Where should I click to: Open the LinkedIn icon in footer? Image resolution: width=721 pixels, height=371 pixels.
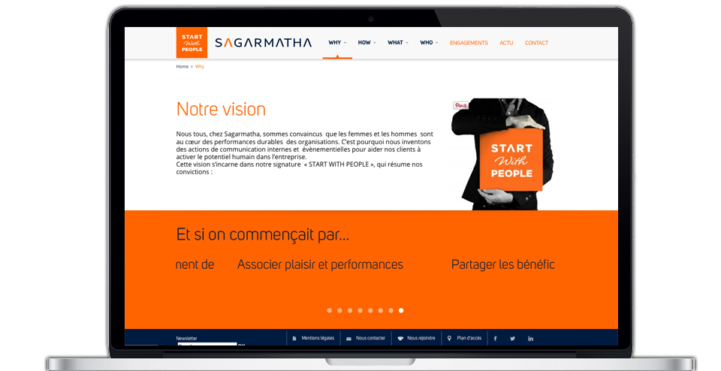click(531, 339)
